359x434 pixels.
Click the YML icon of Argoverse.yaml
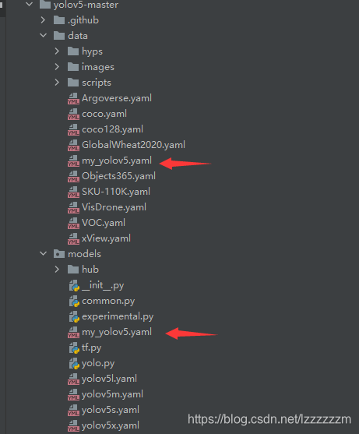tap(73, 98)
